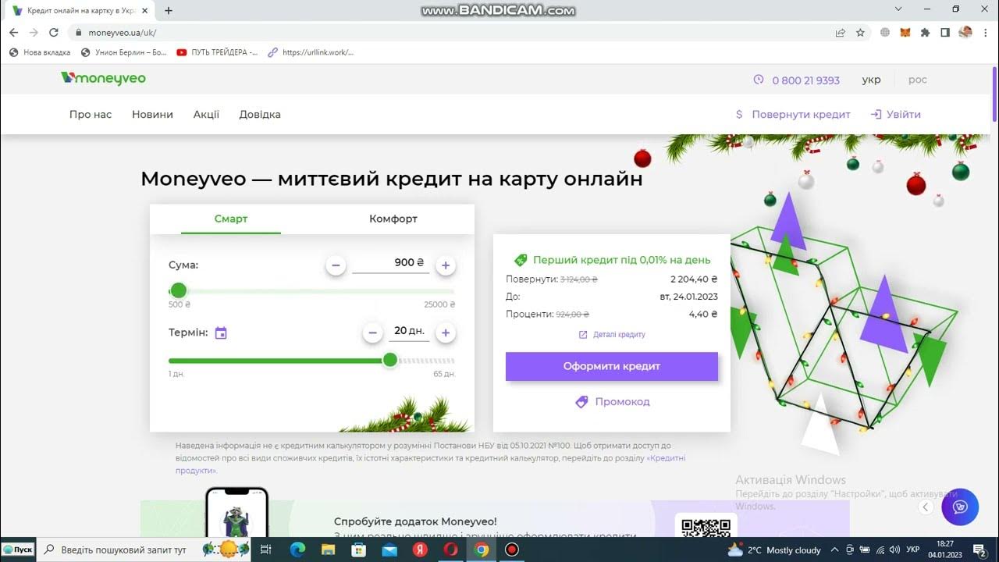Open Yandex browser from taskbar
Screen dimensions: 999x562
click(x=420, y=550)
